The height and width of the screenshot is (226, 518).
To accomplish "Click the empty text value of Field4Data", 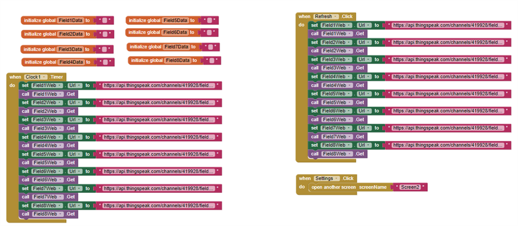I will [x=105, y=62].
